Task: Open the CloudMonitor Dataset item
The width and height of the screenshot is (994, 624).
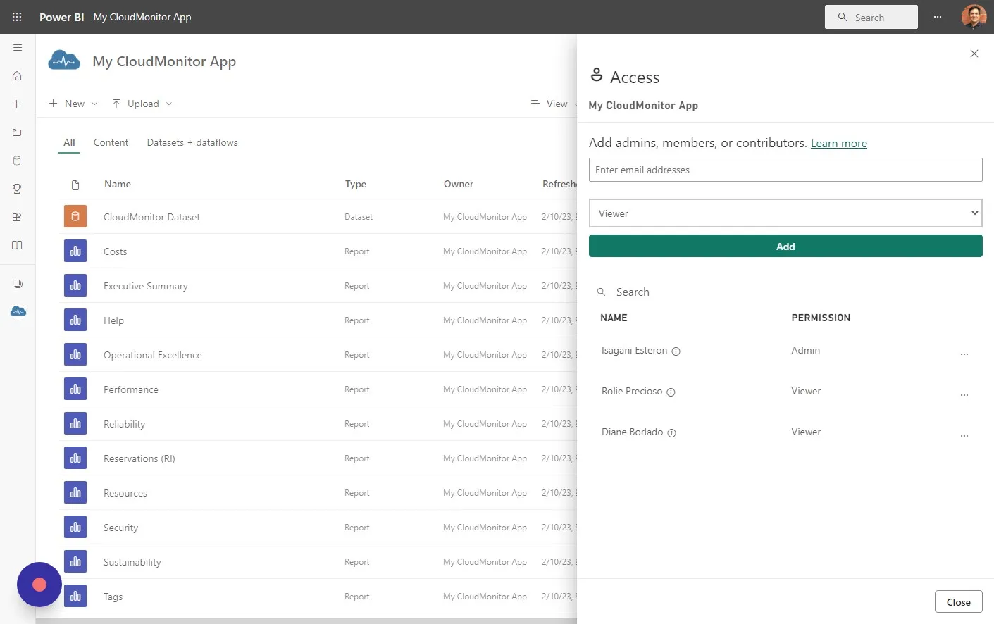Action: [151, 217]
